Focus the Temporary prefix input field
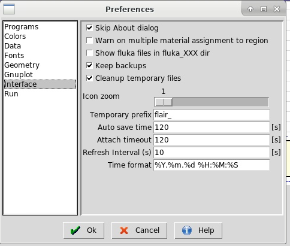 pos(212,115)
